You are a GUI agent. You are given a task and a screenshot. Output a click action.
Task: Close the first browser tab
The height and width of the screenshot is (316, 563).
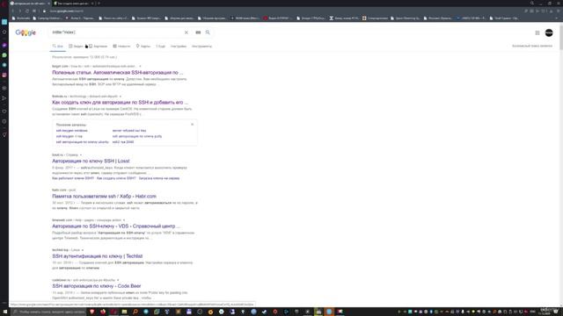pyautogui.click(x=49, y=4)
